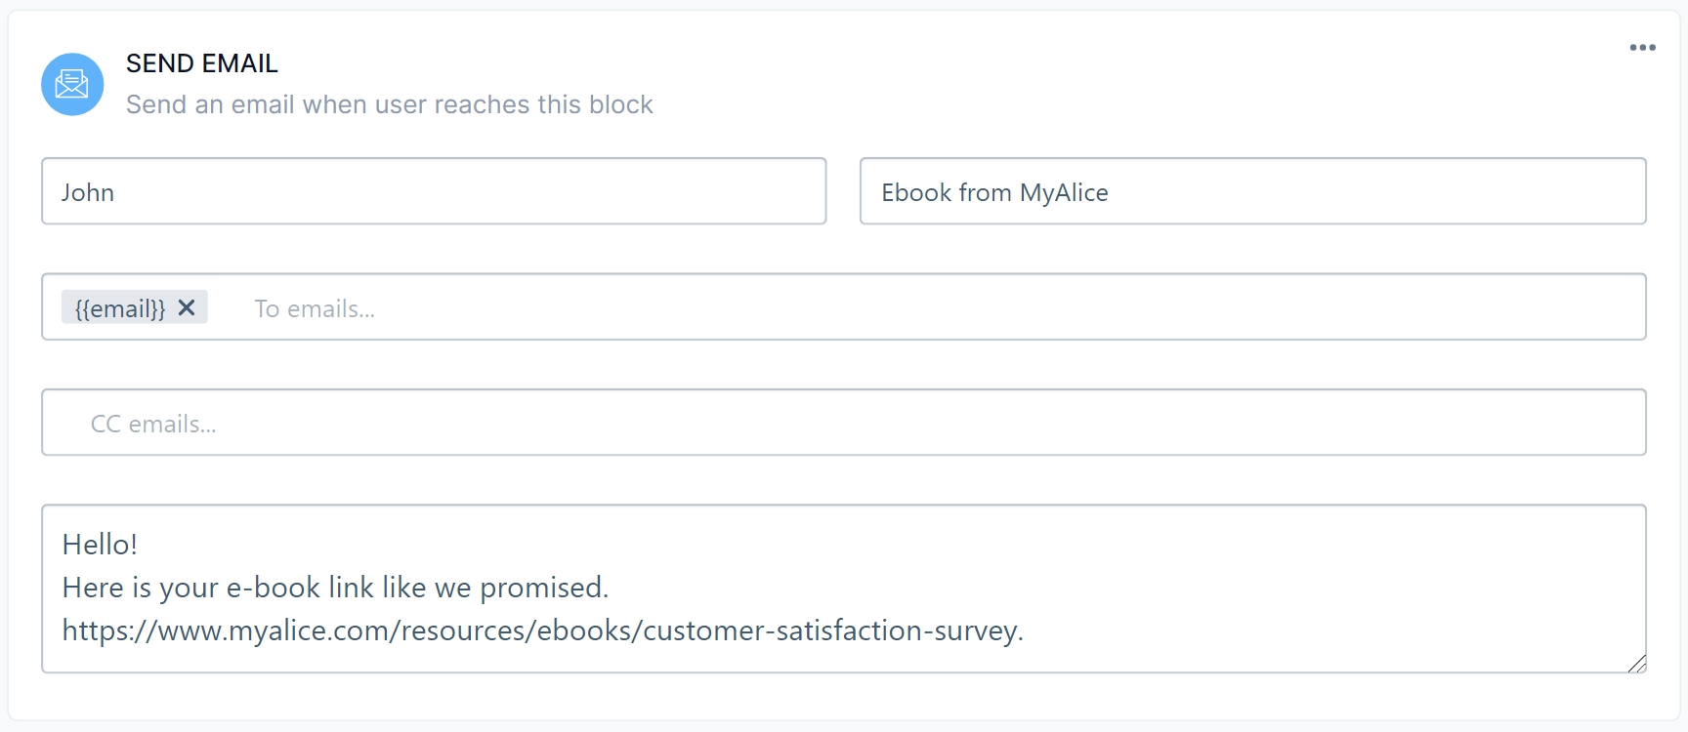
Task: Place cursor on the Hello! line
Action: coord(100,544)
